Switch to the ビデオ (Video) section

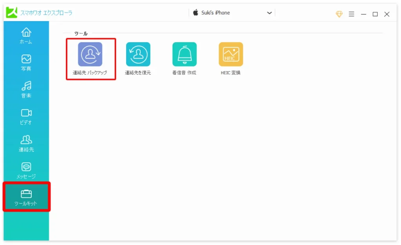click(x=26, y=116)
